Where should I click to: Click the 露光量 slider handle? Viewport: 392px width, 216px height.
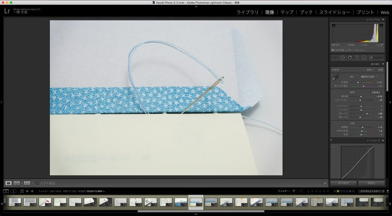(361, 97)
